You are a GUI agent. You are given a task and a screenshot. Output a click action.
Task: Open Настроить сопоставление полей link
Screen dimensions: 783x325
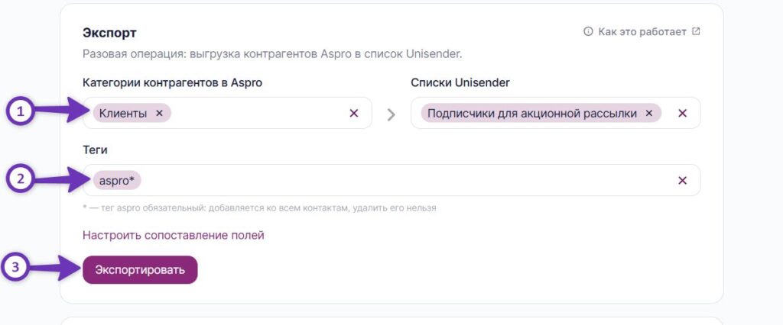point(174,235)
